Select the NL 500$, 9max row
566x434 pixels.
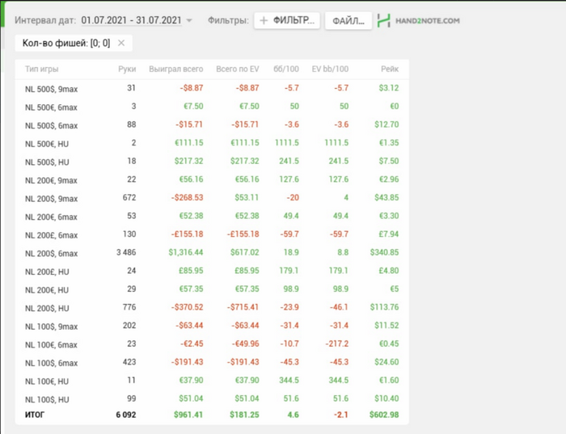tap(212, 88)
